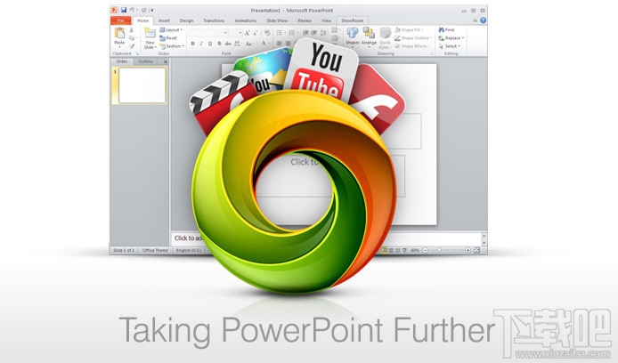
Task: Click the blue Help question mark icon
Action: (x=483, y=20)
